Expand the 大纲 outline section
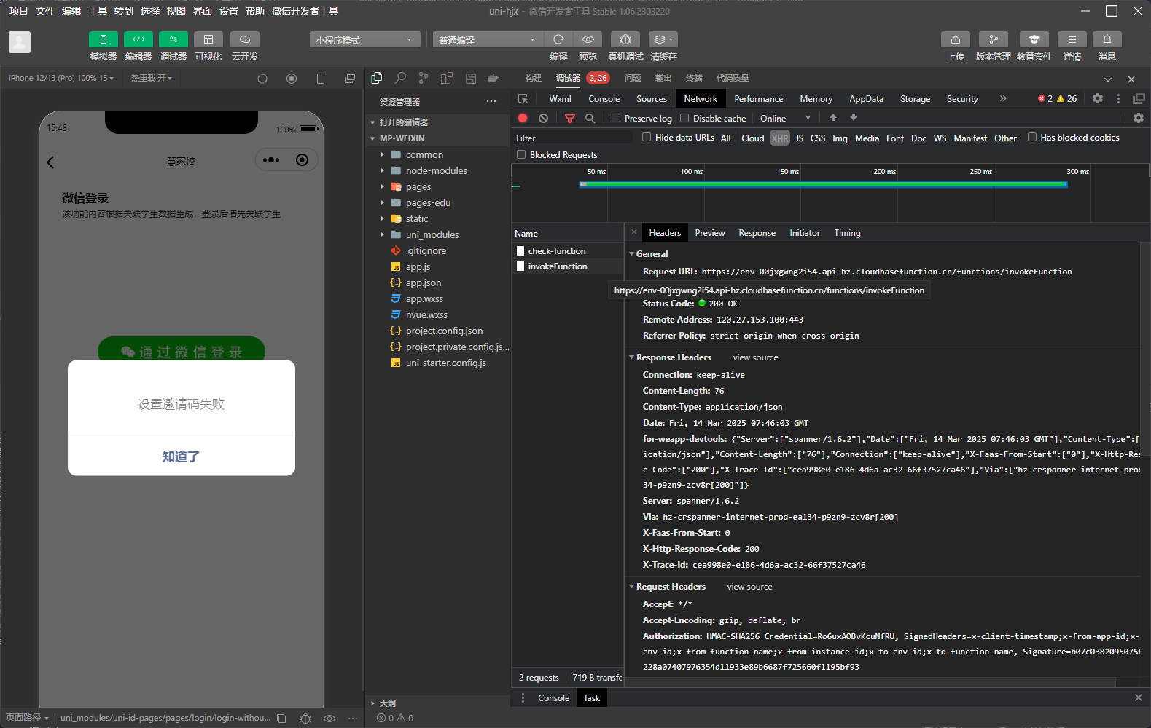This screenshot has height=728, width=1151. click(x=387, y=703)
